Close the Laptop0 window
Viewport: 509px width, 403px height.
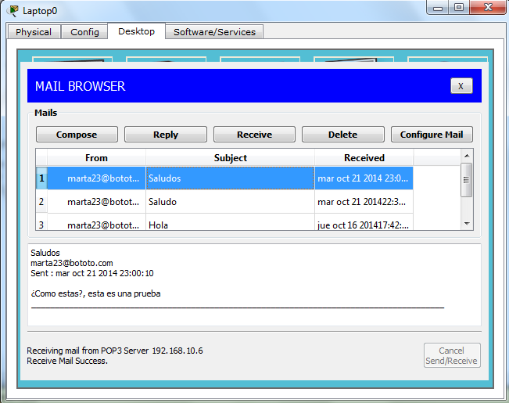click(488, 8)
